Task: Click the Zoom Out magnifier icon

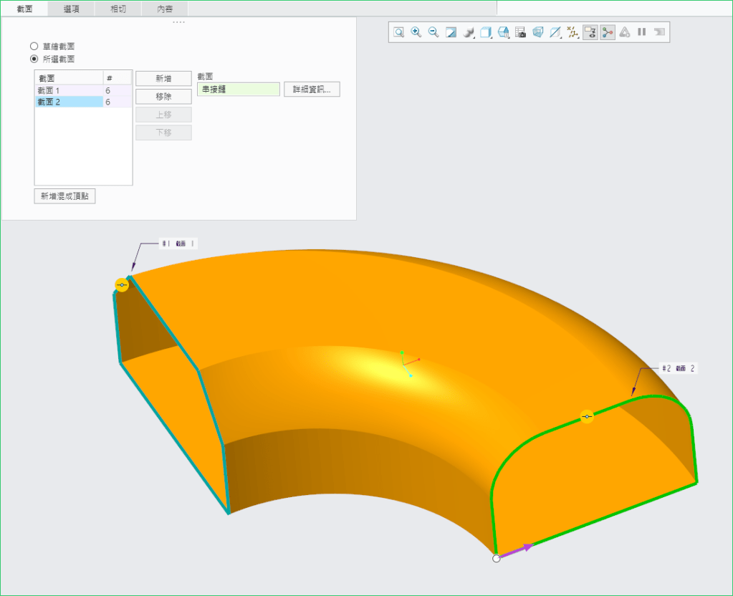Action: point(433,32)
